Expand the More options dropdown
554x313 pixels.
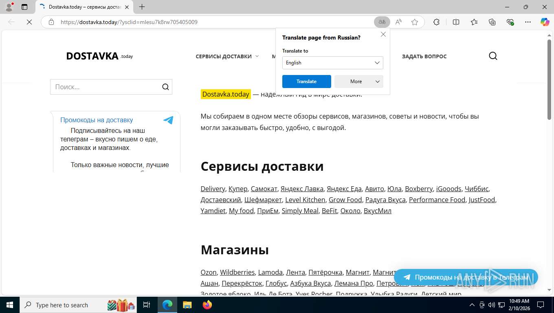359,82
